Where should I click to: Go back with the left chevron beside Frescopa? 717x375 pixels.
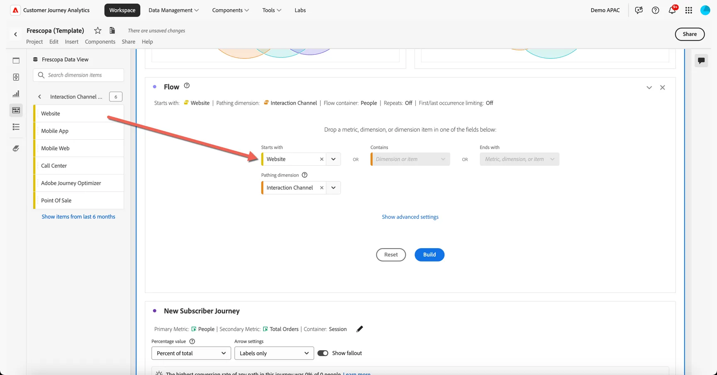point(16,34)
